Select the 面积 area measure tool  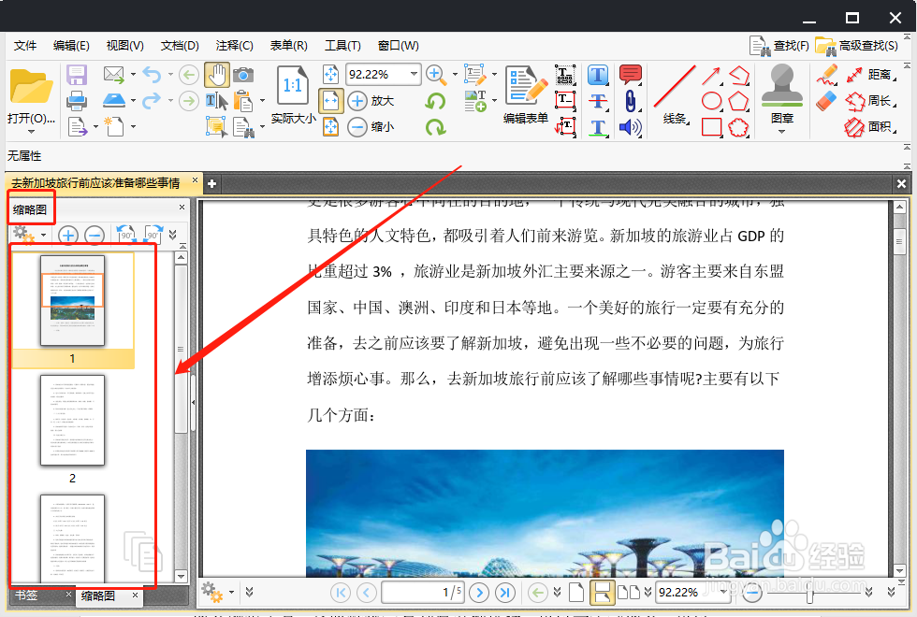(869, 127)
